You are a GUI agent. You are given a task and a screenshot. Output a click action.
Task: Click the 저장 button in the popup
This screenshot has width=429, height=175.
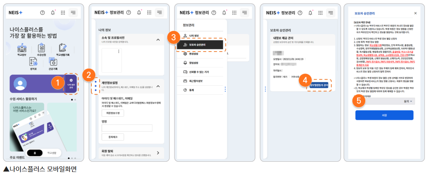(384, 115)
